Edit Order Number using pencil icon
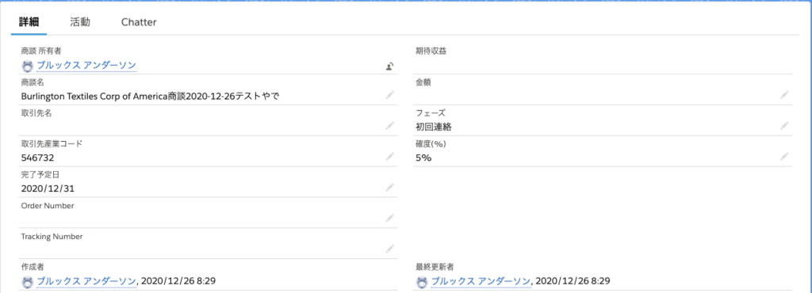812x293 pixels. click(x=390, y=218)
